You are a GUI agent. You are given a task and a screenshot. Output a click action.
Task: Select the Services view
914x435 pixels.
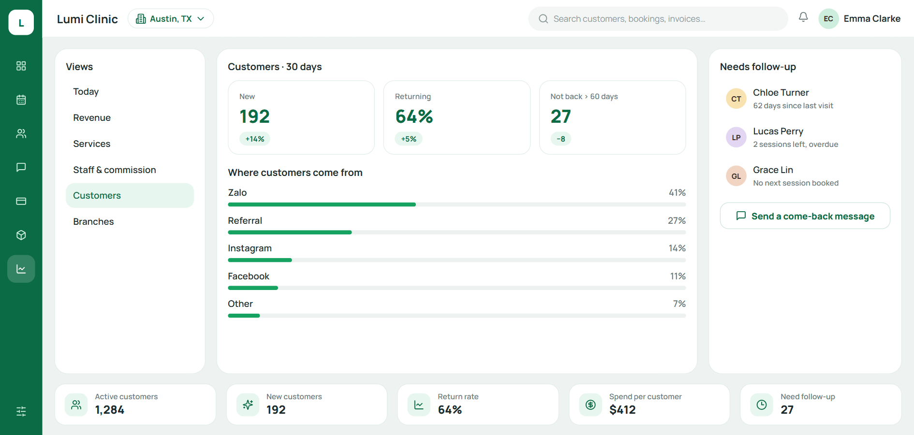point(130,144)
